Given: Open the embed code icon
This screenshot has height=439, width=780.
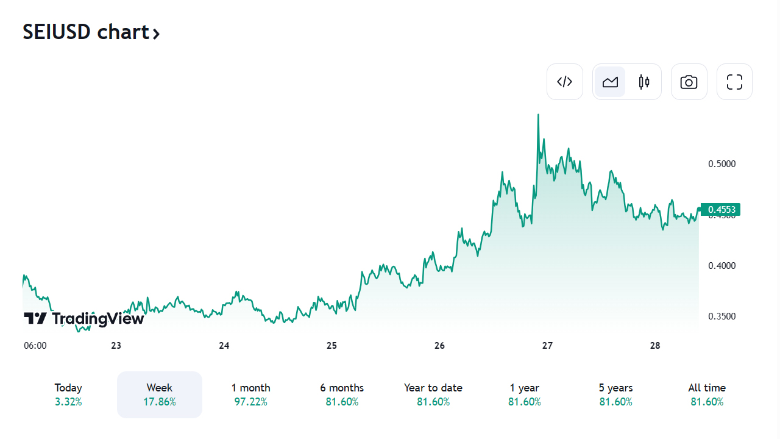Looking at the screenshot, I should [x=565, y=82].
